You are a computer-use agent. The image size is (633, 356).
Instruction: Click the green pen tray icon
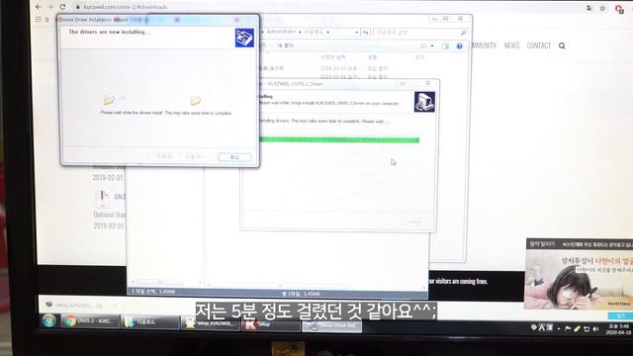[577, 328]
